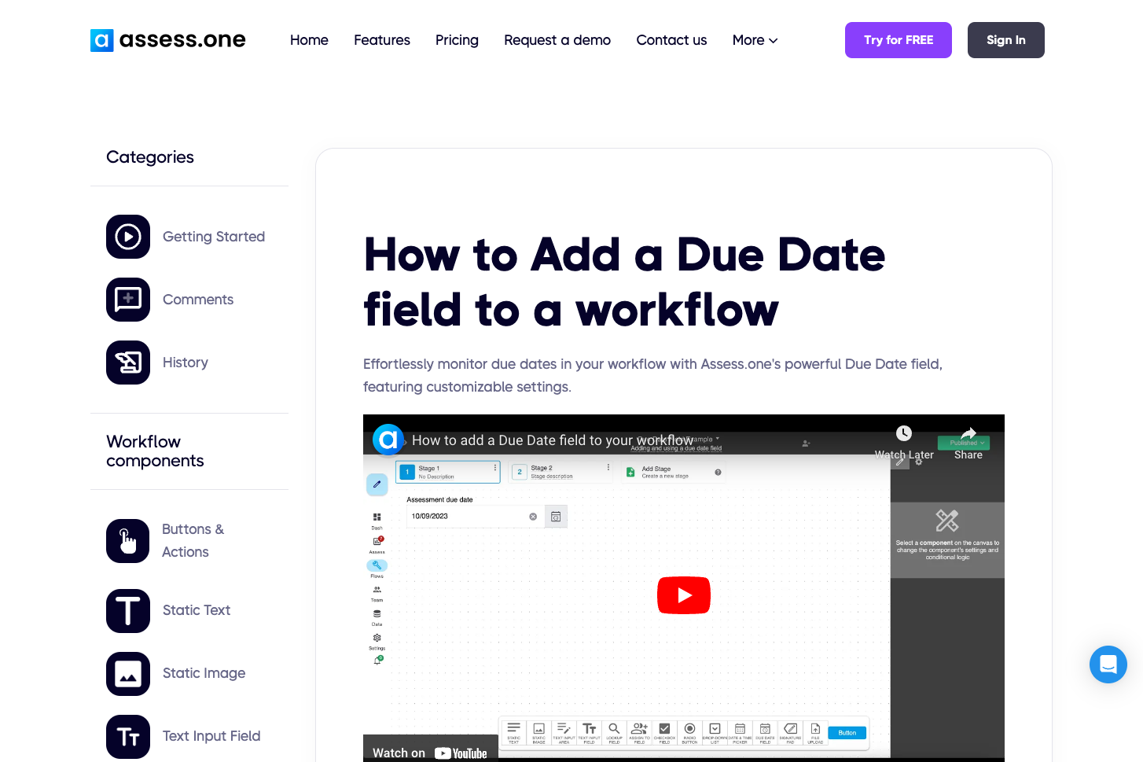Open the Stage 1 options menu
Viewport: 1143px width, 762px height.
pos(494,466)
